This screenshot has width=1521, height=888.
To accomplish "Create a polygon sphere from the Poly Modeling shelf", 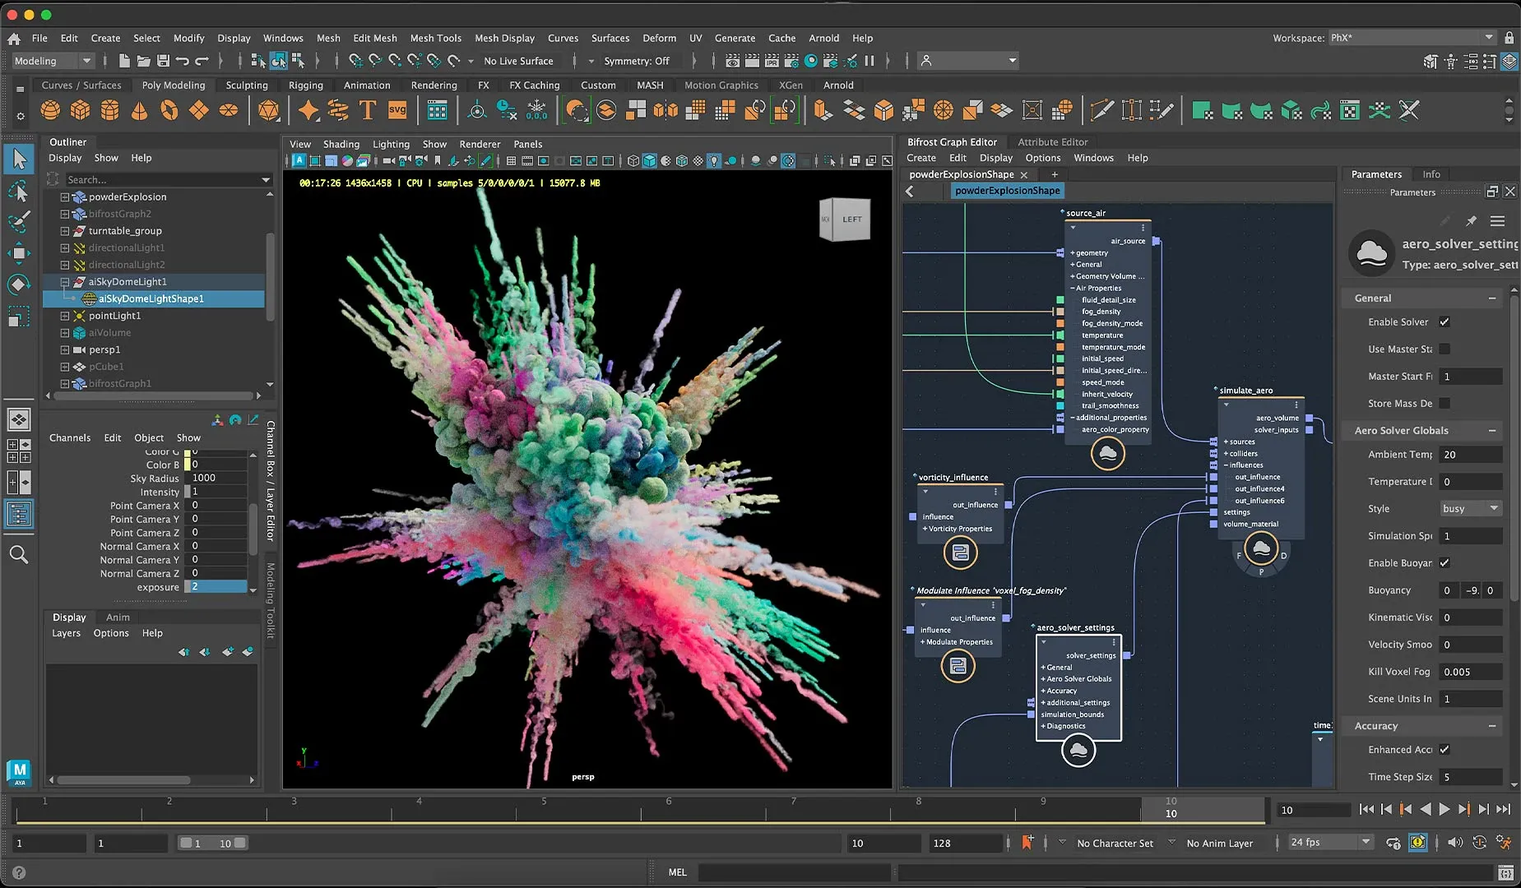I will (x=50, y=109).
